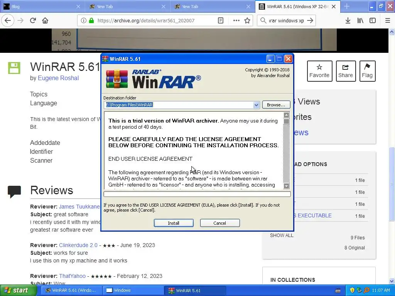Click Cancel in WinRAR installer
The image size is (395, 296).
219,223
